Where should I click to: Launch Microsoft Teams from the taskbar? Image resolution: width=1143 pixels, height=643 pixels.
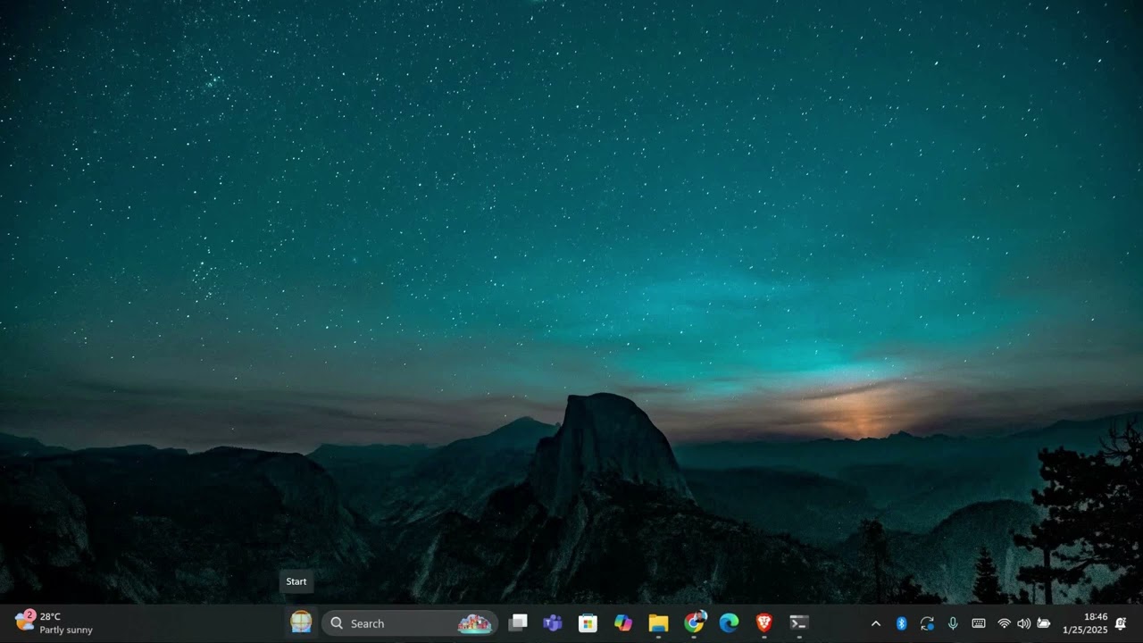click(x=553, y=623)
